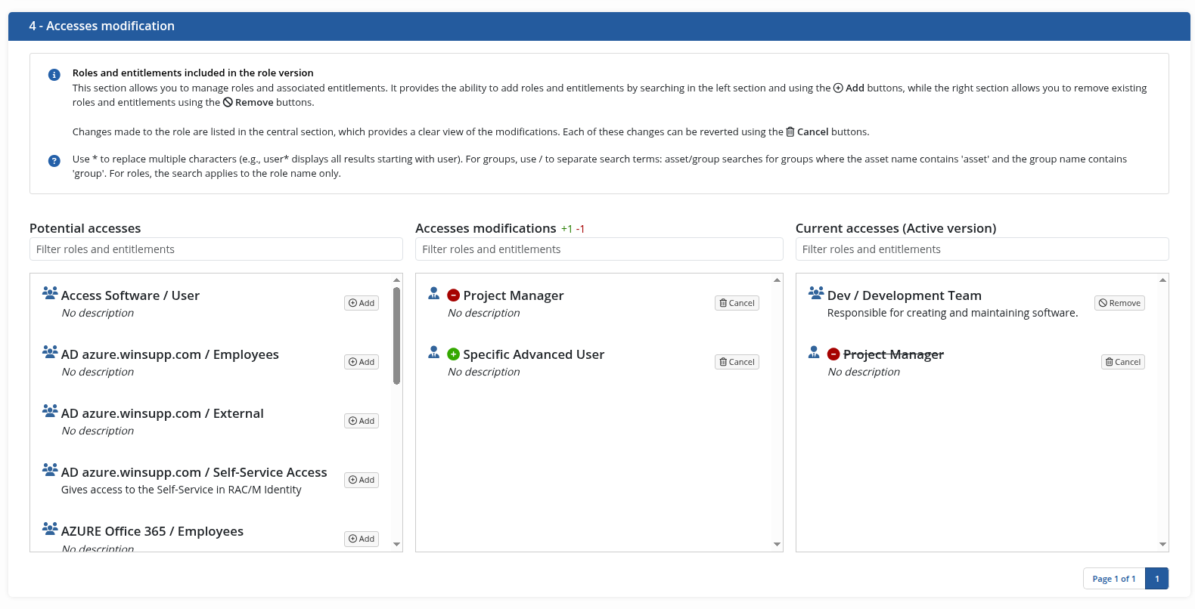Click the group icon beside Dev / Development Team

(816, 292)
